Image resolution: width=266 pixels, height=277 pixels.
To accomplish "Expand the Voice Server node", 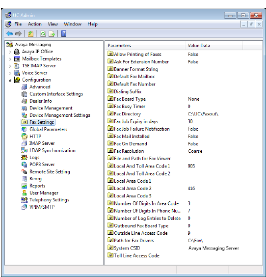I will pyautogui.click(x=10, y=73).
